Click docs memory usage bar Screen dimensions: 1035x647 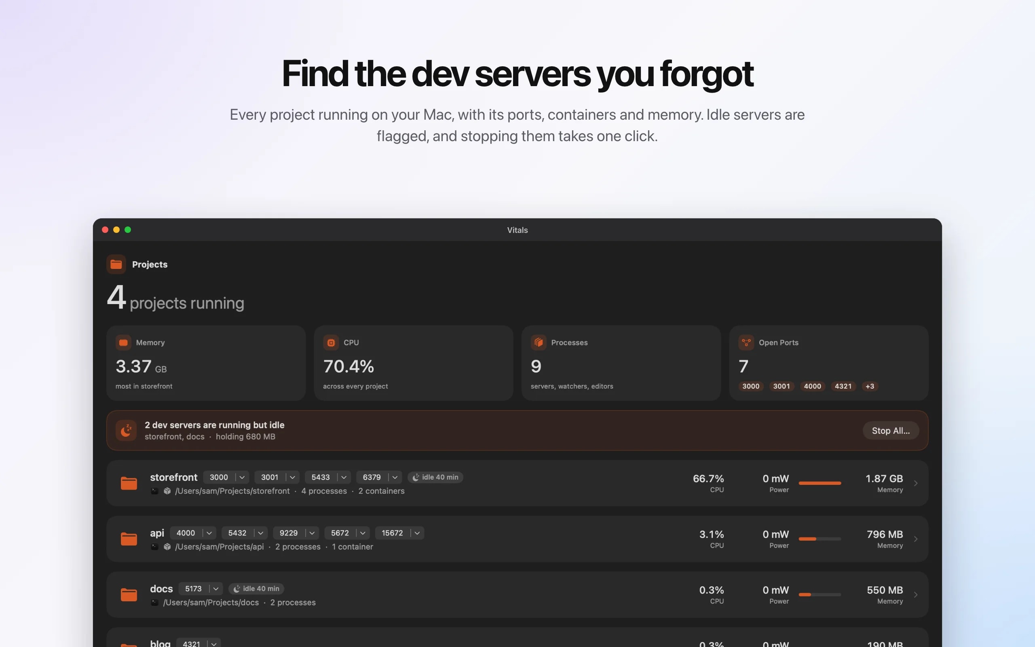820,594
